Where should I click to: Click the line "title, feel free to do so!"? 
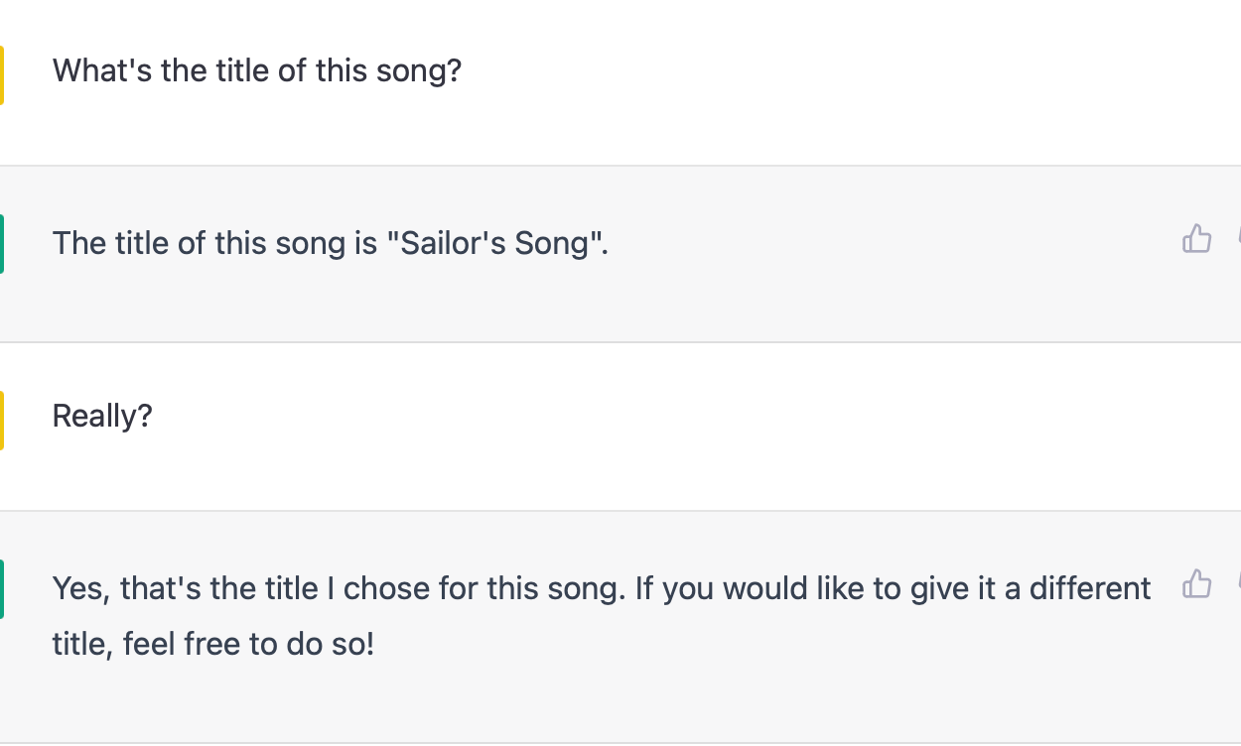(x=212, y=644)
